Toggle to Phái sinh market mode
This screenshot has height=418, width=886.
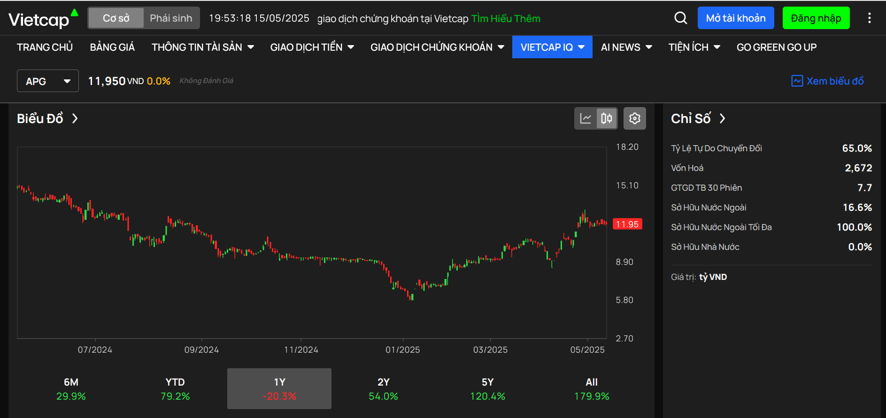click(171, 18)
